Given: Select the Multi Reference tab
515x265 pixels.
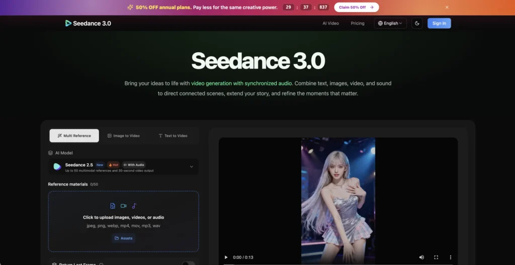Looking at the screenshot, I should (x=74, y=136).
